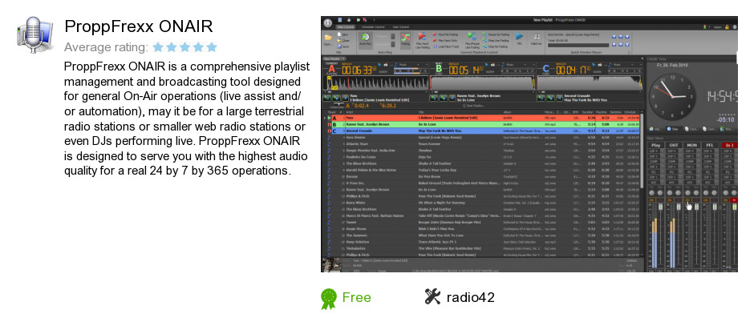The height and width of the screenshot is (334, 754).
Task: Open the ProppFrexx ONAIR title link
Action: 139,26
